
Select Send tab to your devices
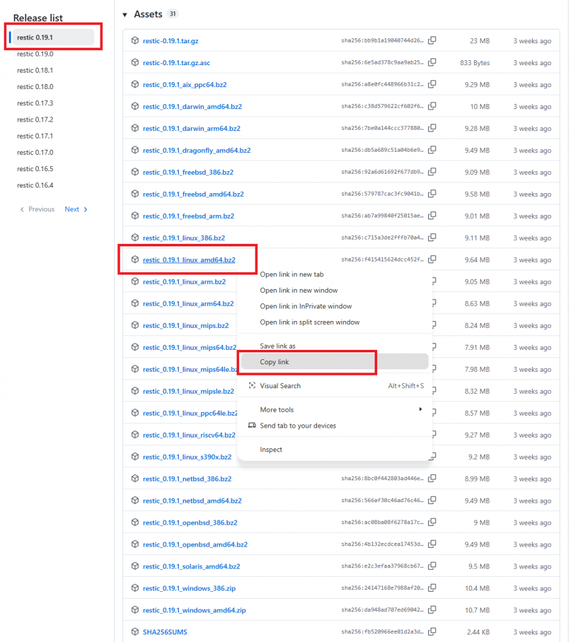tap(298, 426)
